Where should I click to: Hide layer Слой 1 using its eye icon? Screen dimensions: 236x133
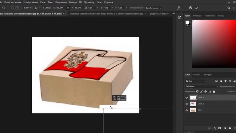[187, 104]
